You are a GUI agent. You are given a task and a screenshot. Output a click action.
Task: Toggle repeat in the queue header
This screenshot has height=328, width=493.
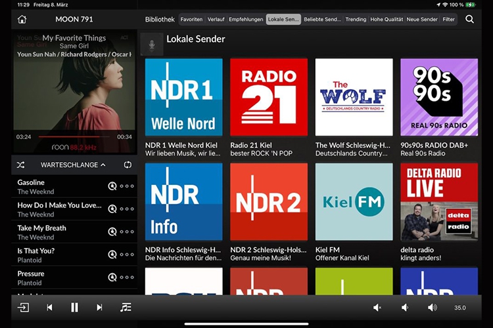pyautogui.click(x=128, y=165)
